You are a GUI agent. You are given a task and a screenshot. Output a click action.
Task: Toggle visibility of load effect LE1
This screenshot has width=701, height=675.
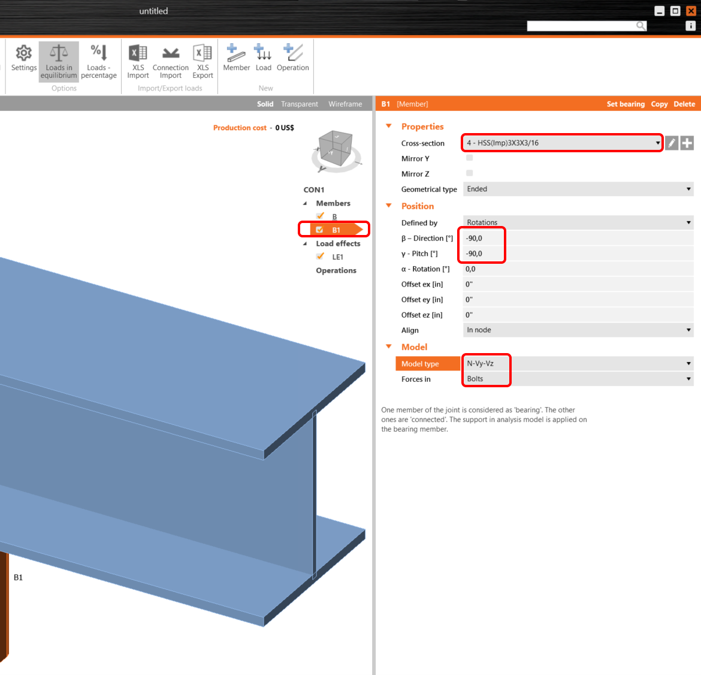320,256
